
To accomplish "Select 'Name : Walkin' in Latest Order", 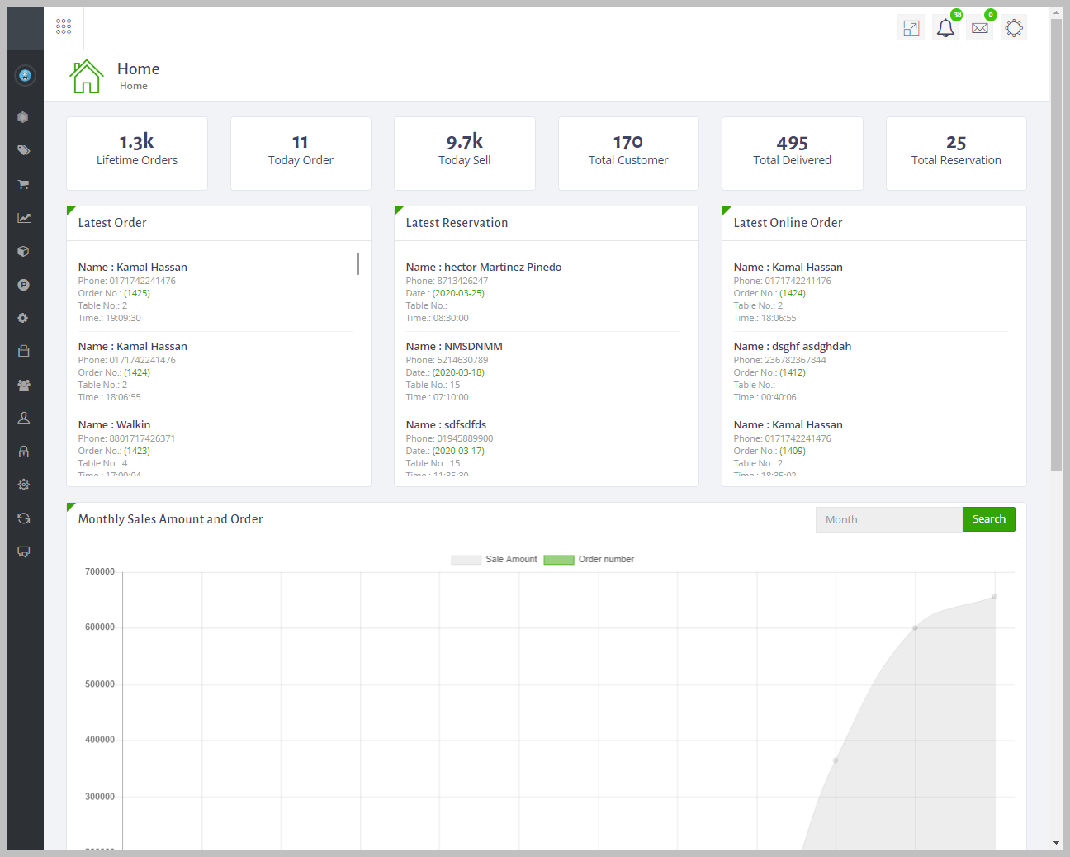I will (x=114, y=424).
